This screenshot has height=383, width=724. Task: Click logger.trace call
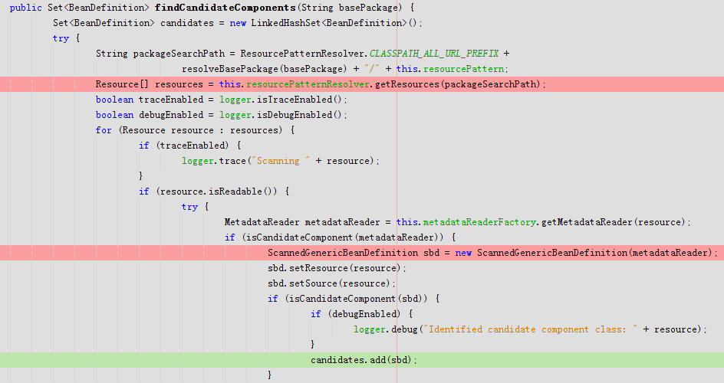pos(214,161)
